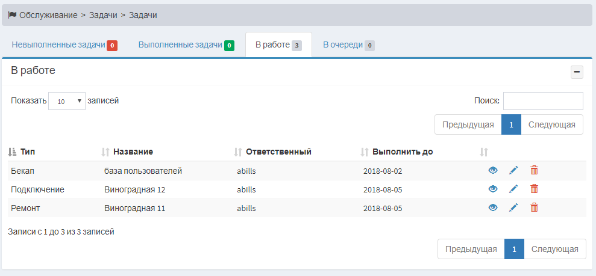Edit the Подключение task with pencil icon
The height and width of the screenshot is (276, 596).
click(513, 189)
